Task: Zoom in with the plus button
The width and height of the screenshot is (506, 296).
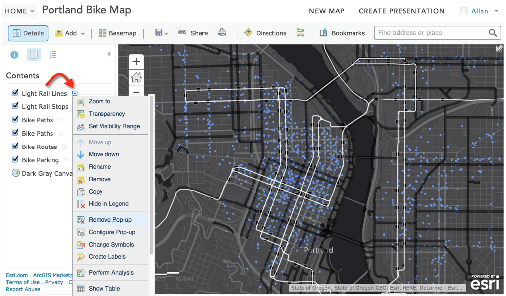Action: pyautogui.click(x=136, y=61)
